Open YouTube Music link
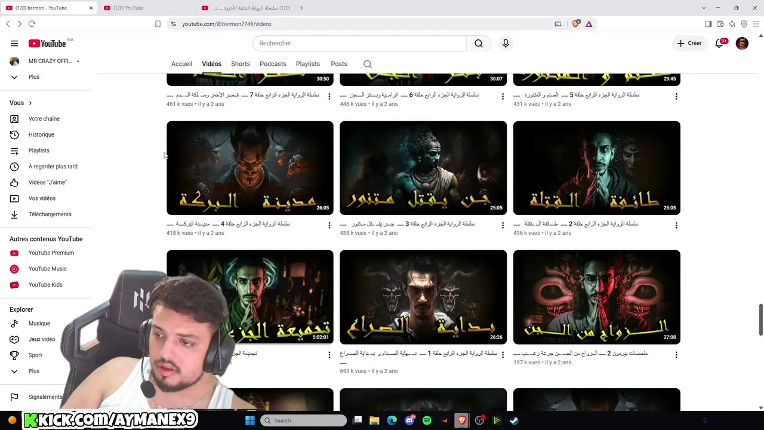 47,269
